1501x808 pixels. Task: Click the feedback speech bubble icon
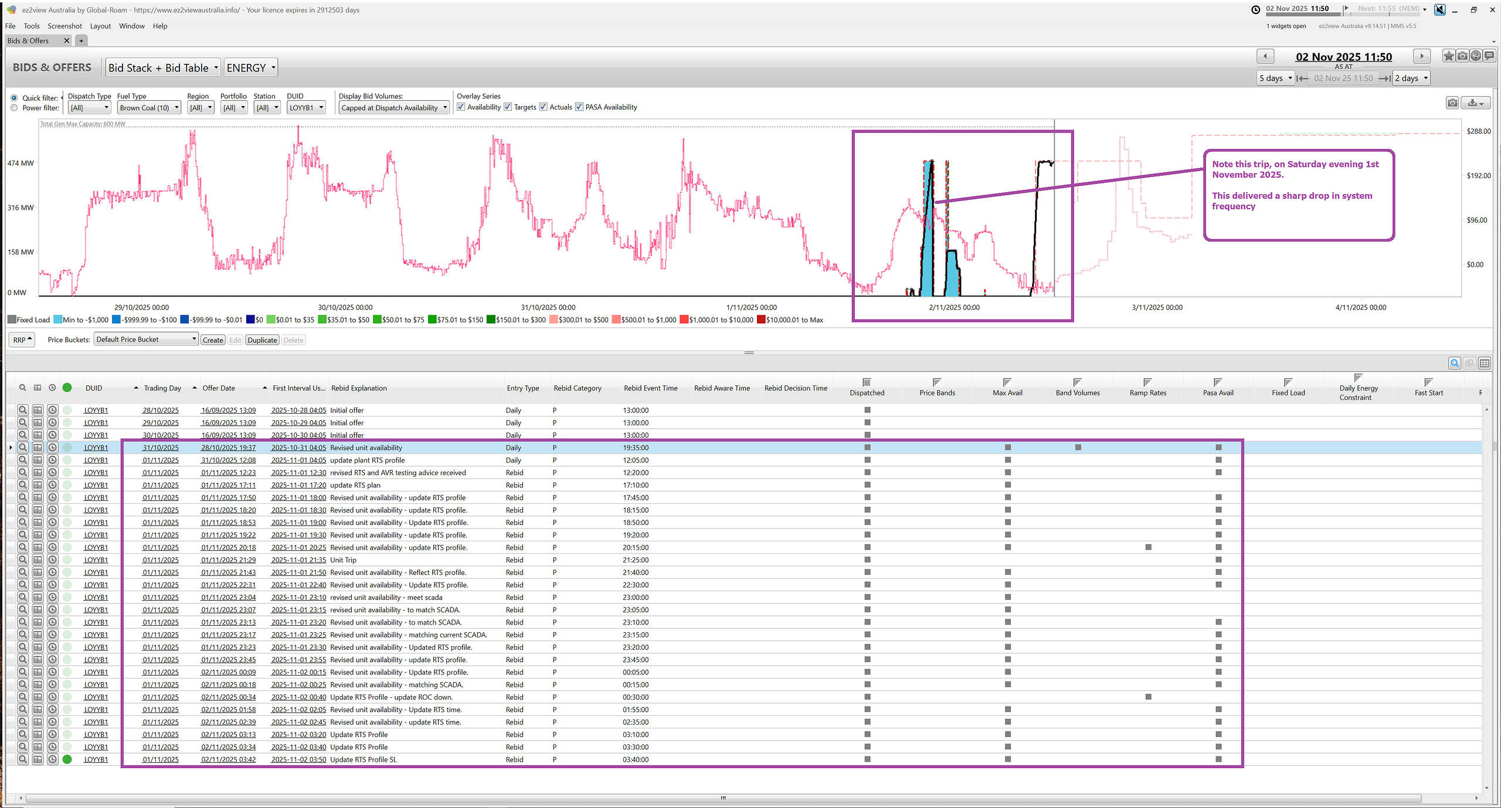pyautogui.click(x=1489, y=56)
